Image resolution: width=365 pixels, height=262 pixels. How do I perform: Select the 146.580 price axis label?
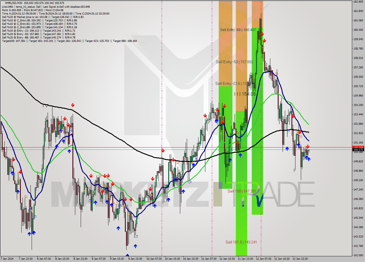tap(358, 199)
